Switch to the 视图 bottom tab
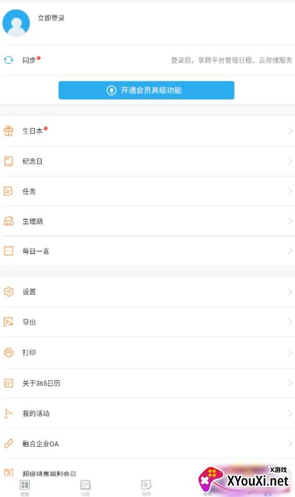This screenshot has width=295, height=497. [x=24, y=487]
